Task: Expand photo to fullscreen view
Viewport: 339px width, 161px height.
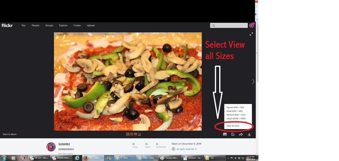Action: (251, 34)
